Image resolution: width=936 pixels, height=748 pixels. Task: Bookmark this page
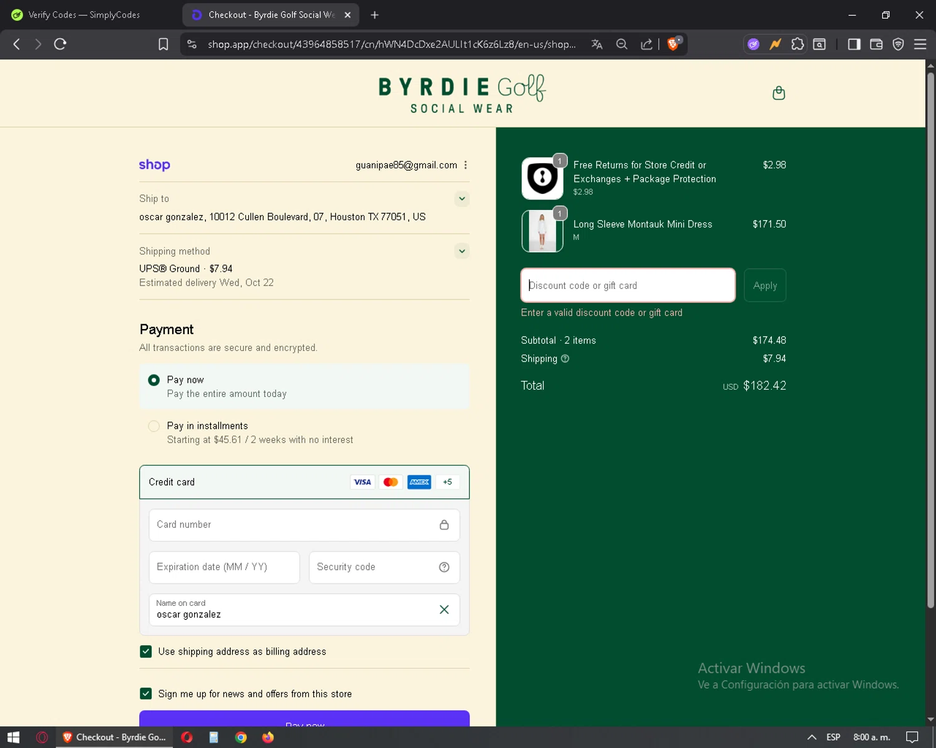point(163,44)
